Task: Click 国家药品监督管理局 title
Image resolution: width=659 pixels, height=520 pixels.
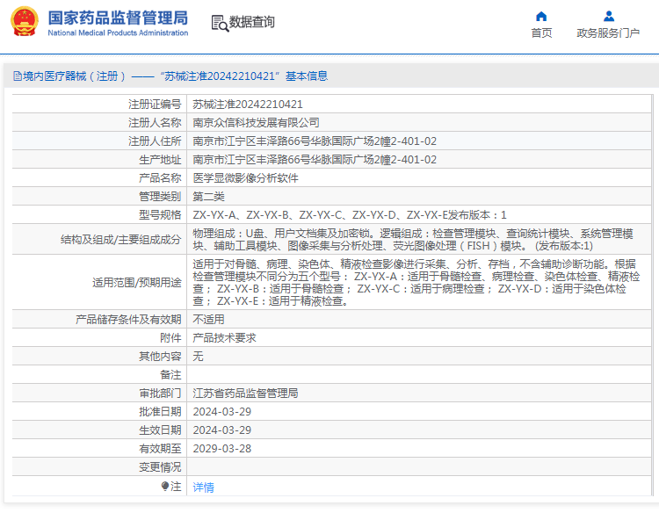Action: tap(118, 18)
